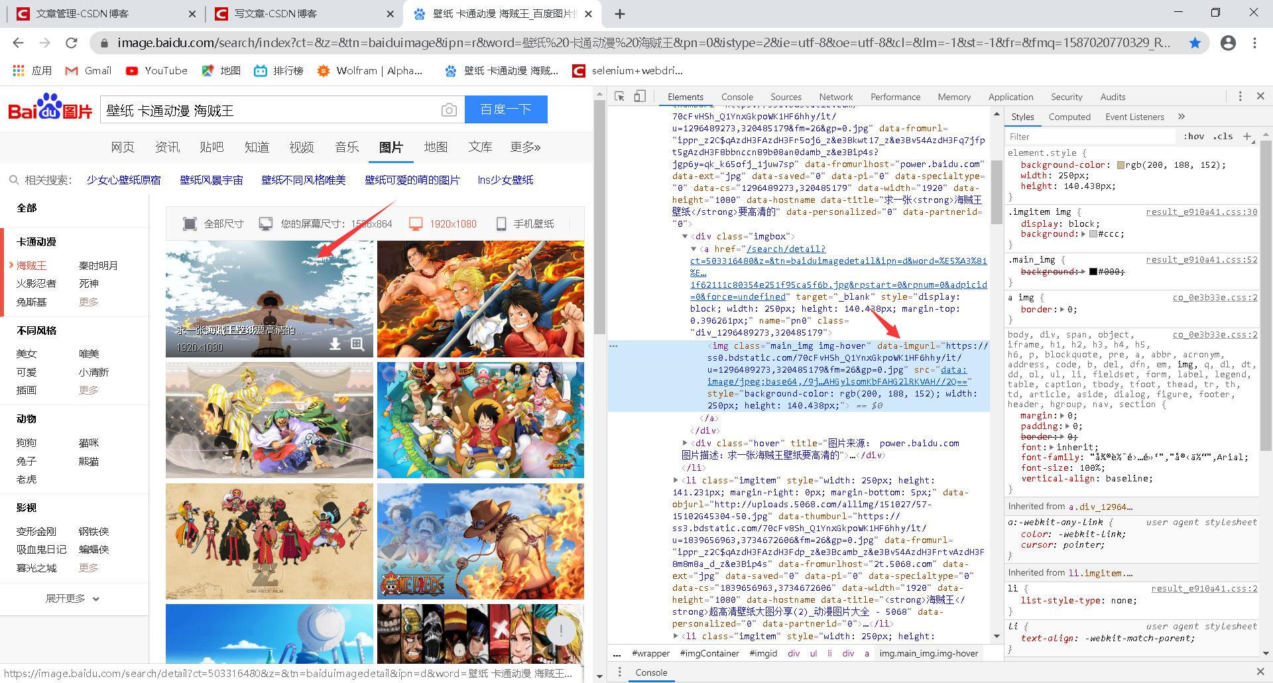Open related search 少女心壁纸原宿
The height and width of the screenshot is (683, 1273).
124,180
